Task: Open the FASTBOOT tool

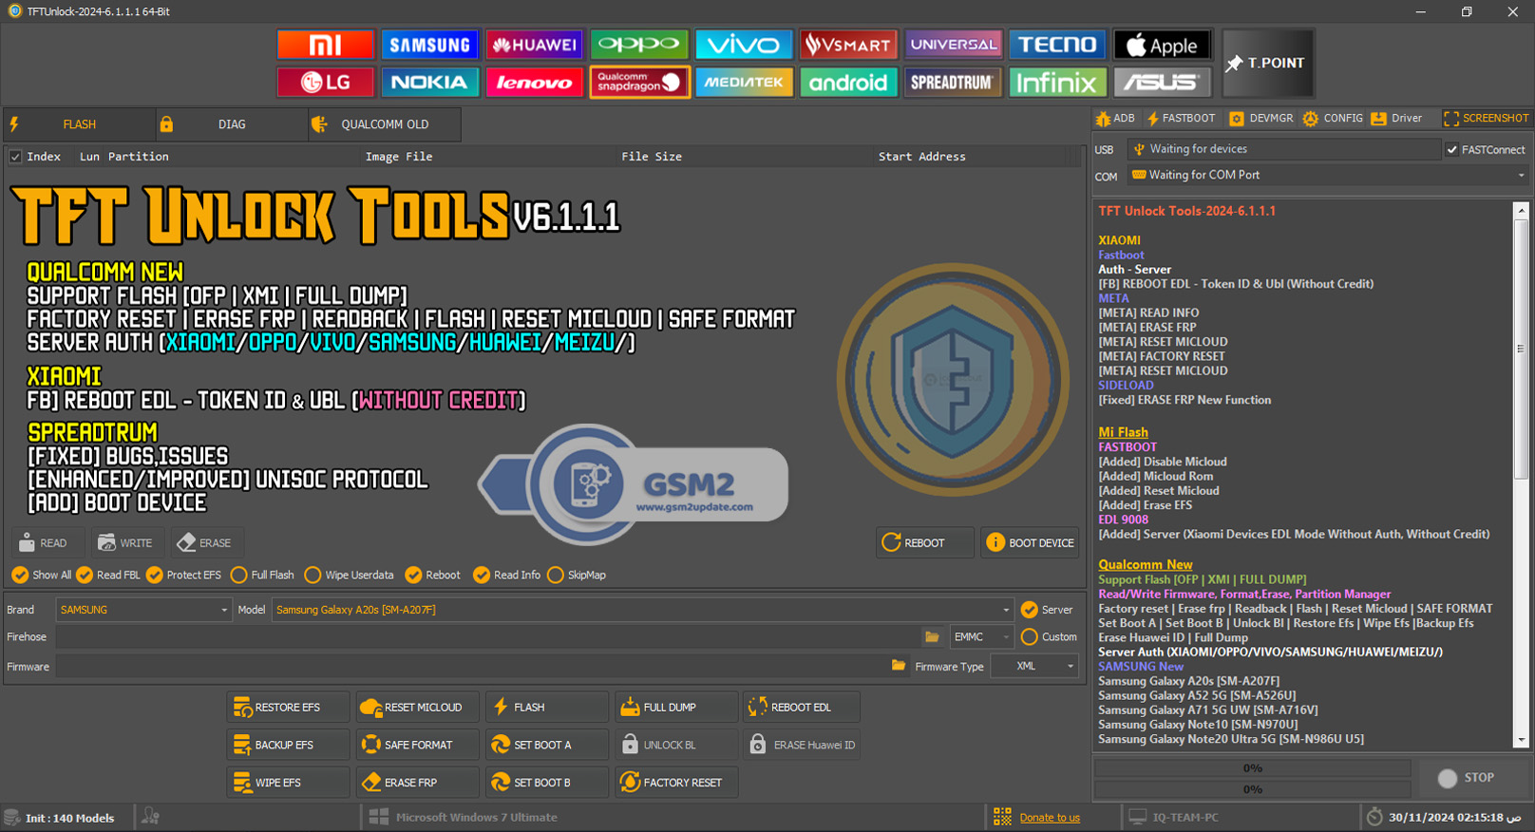Action: 1181,119
